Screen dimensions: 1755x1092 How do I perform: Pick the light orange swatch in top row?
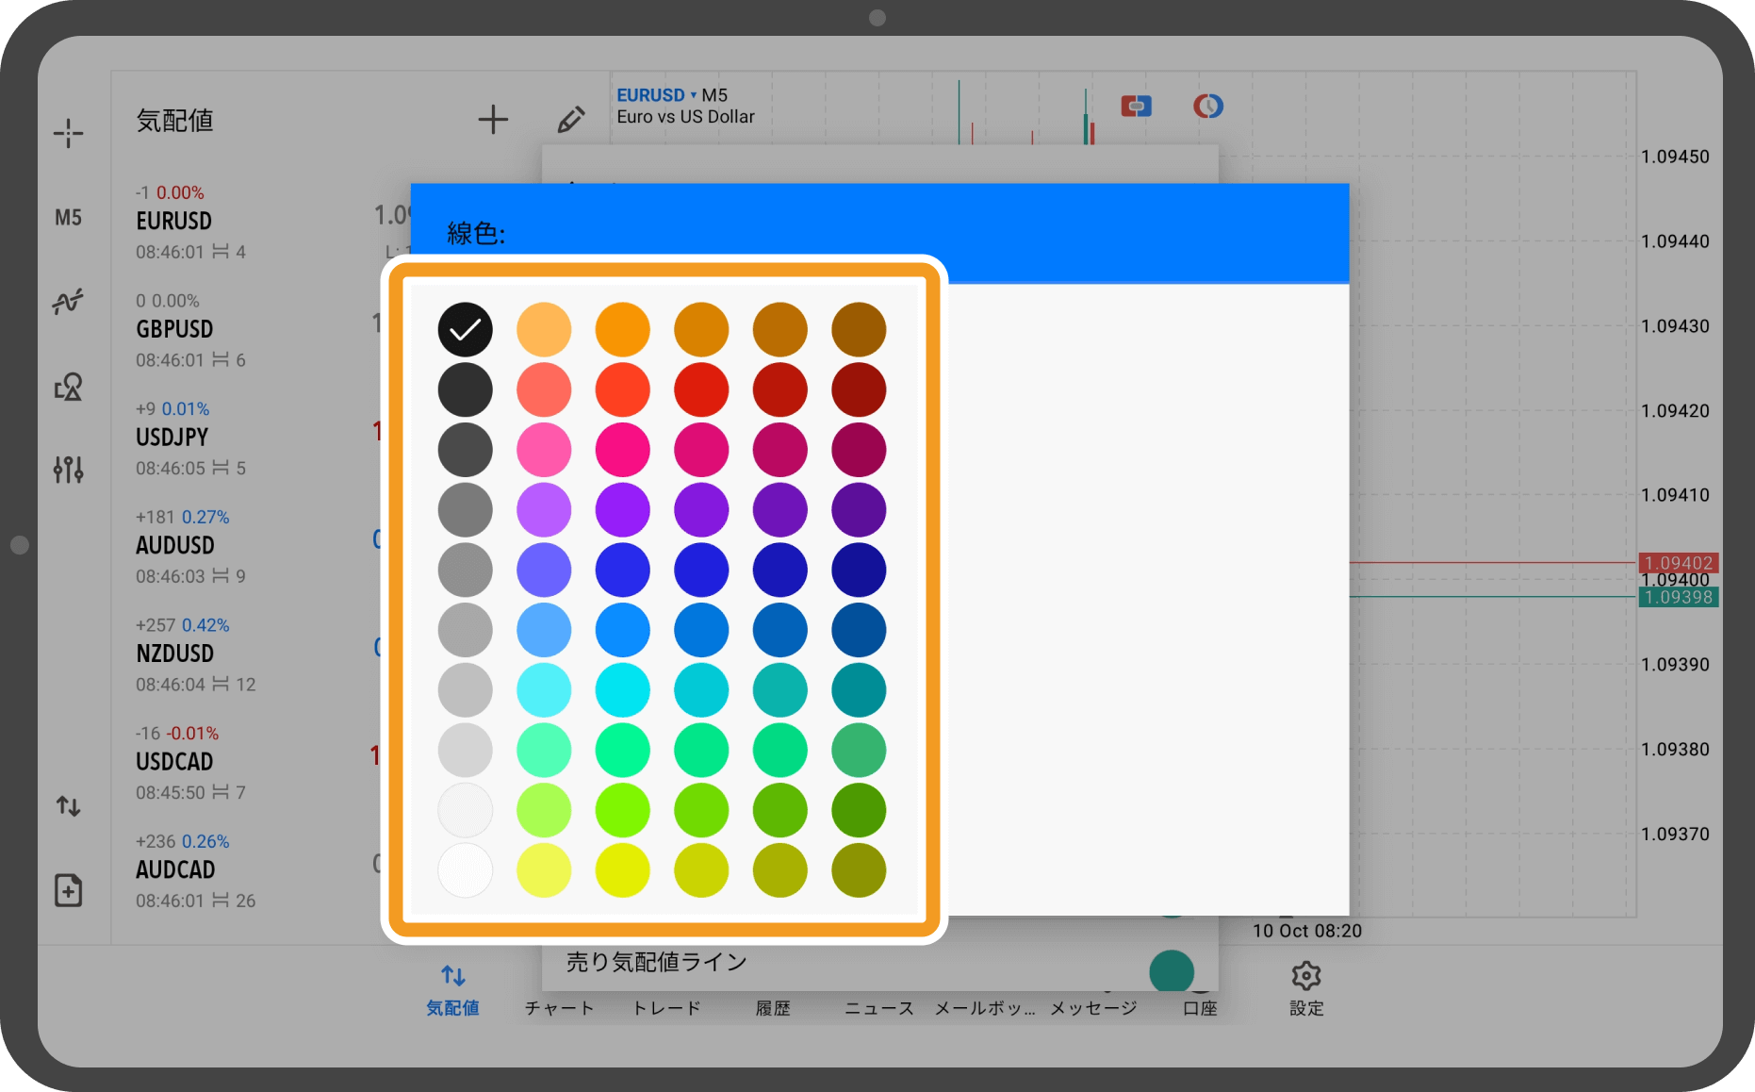[544, 329]
